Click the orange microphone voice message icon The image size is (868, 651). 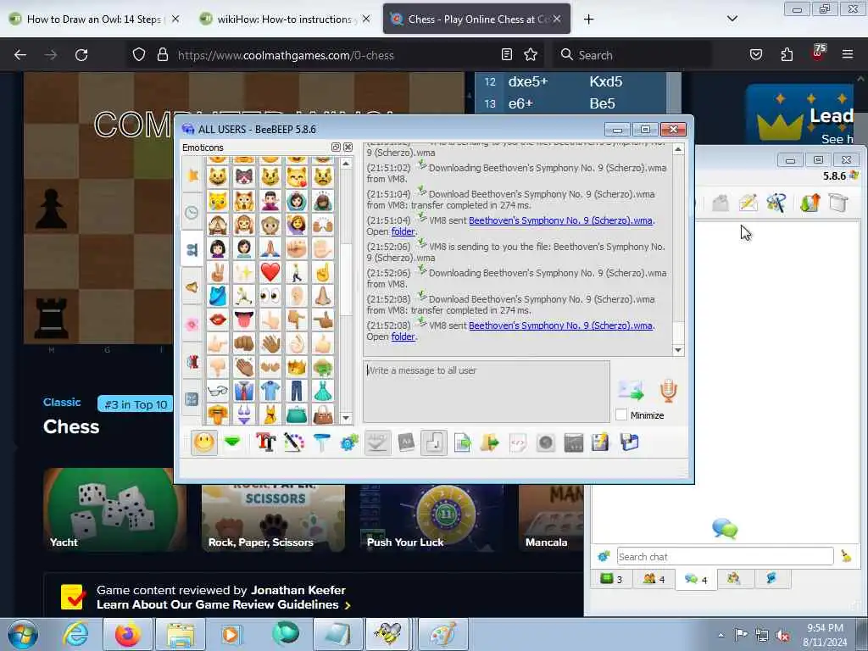pos(668,390)
